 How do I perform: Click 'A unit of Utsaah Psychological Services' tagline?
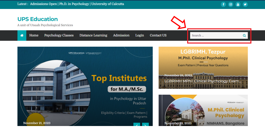pos(45,25)
